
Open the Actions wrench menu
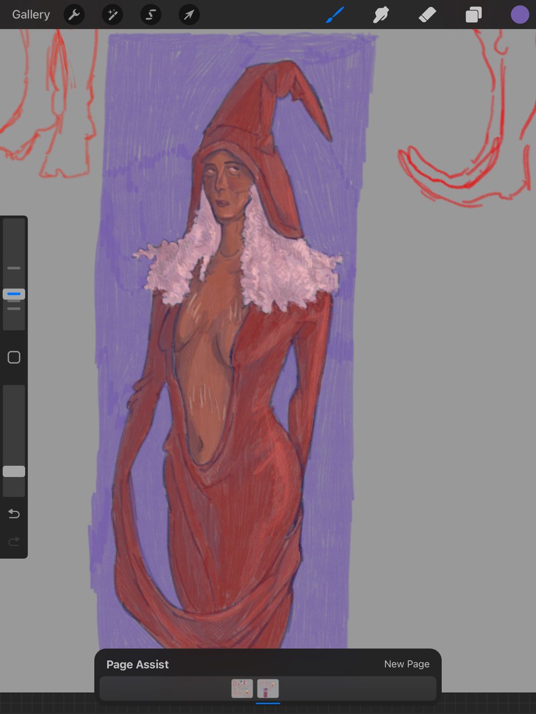pos(74,14)
